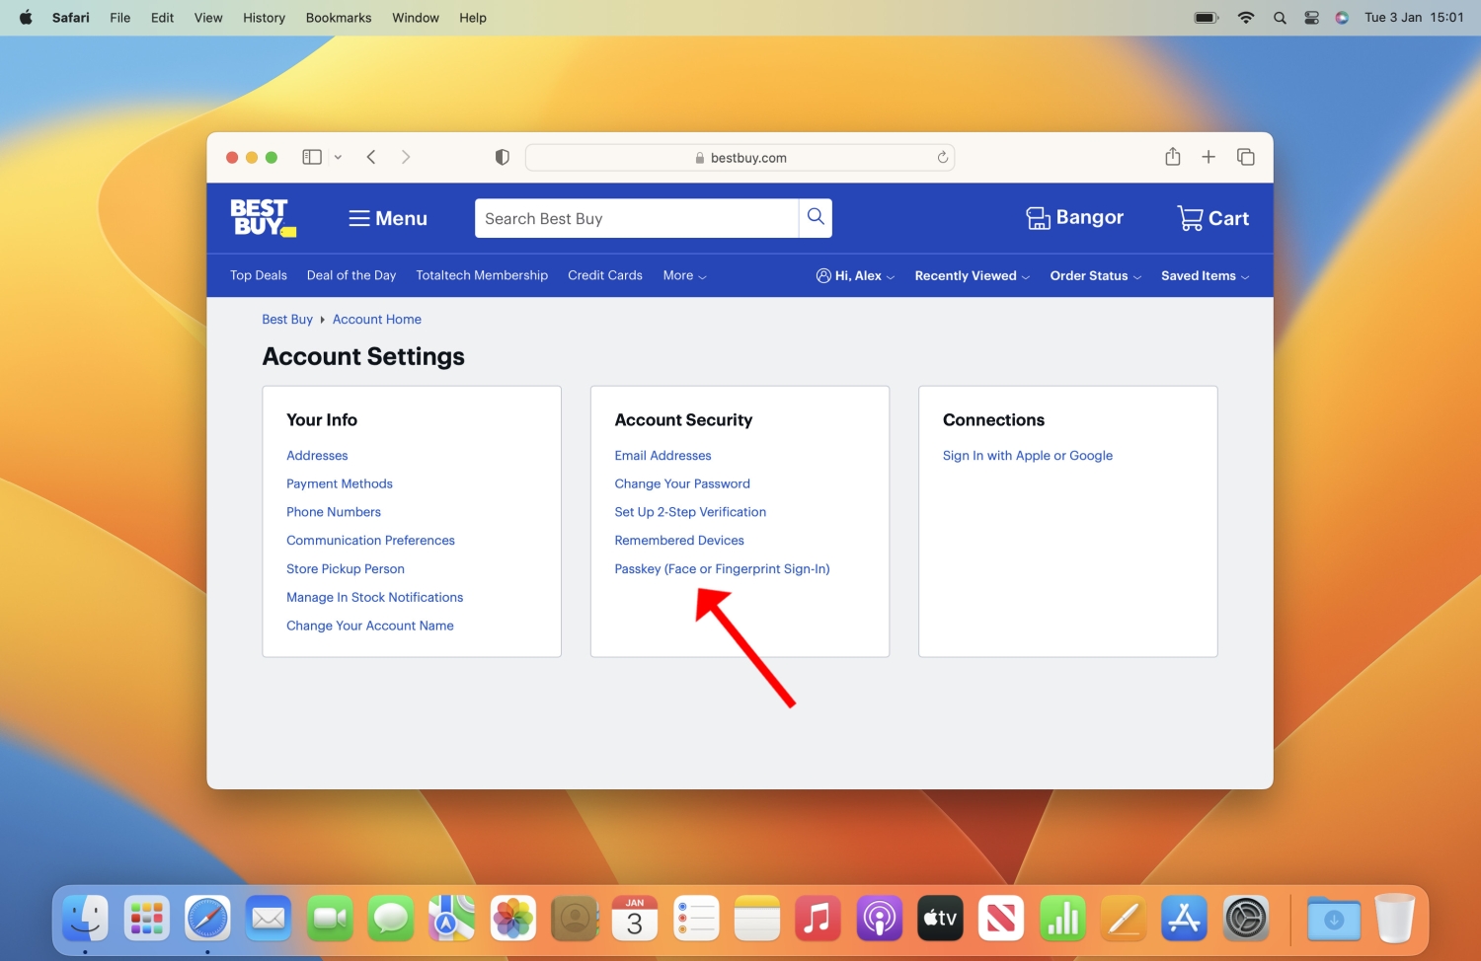Open News from the Dock
The height and width of the screenshot is (961, 1481).
[x=1001, y=919]
